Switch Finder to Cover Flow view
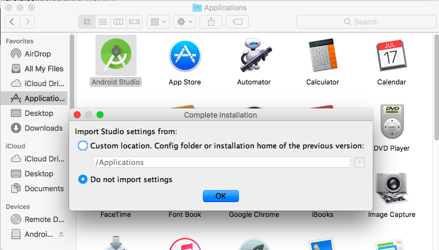 (134, 22)
